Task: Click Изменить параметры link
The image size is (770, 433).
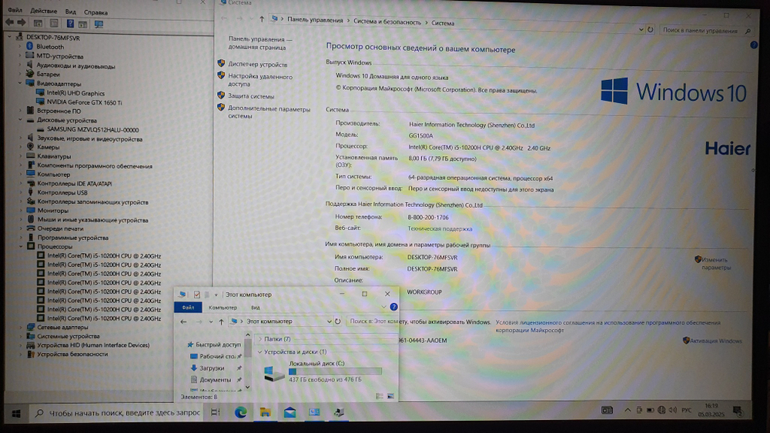Action: coord(716,263)
